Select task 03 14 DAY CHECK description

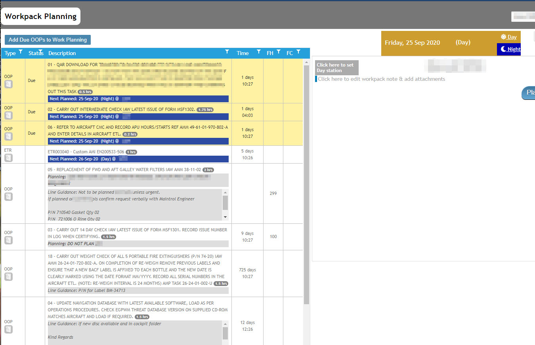(x=138, y=233)
